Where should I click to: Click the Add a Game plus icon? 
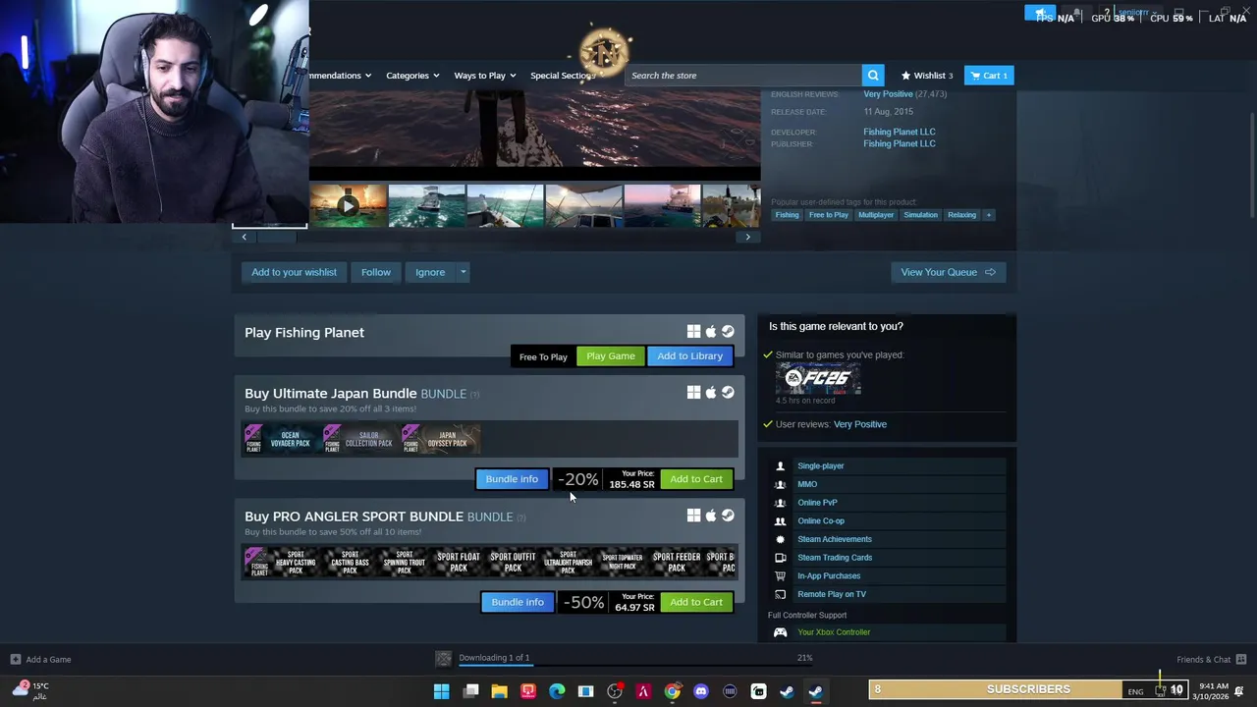15,659
